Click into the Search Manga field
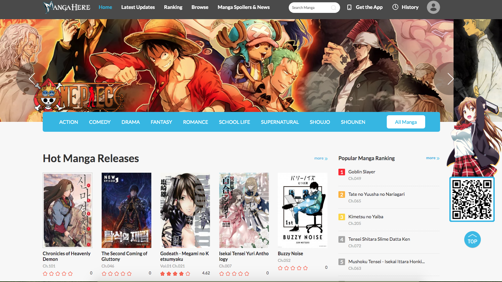 [x=310, y=8]
